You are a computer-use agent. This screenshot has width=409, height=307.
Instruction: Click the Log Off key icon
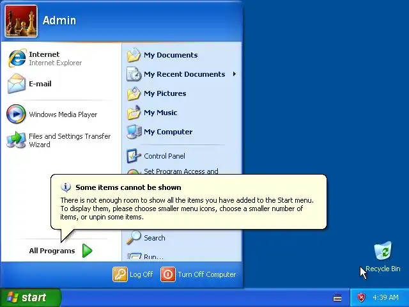click(120, 274)
